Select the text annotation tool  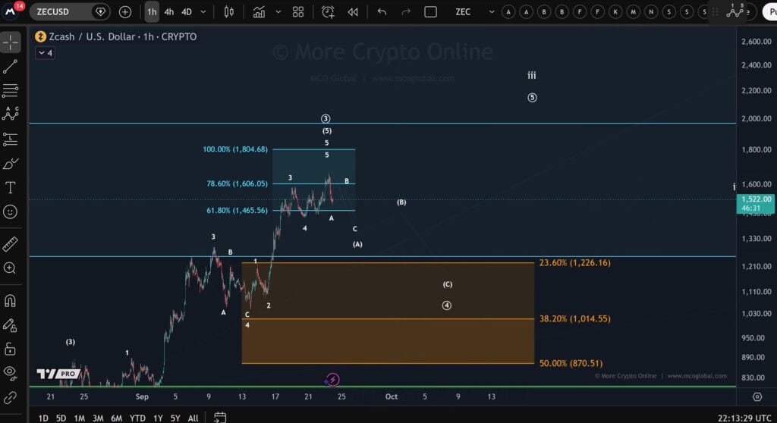[x=11, y=188]
